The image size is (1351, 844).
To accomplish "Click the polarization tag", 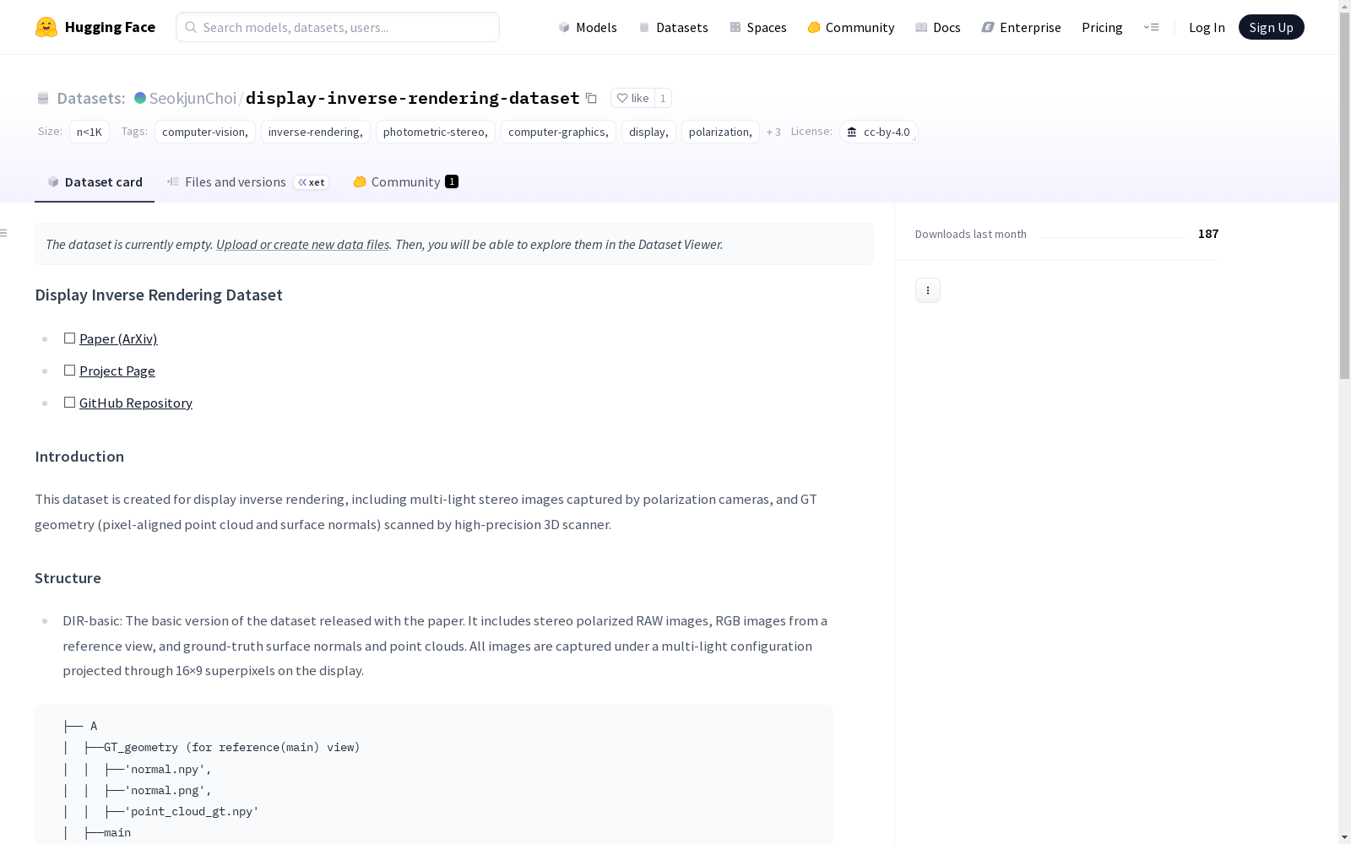I will click(720, 132).
